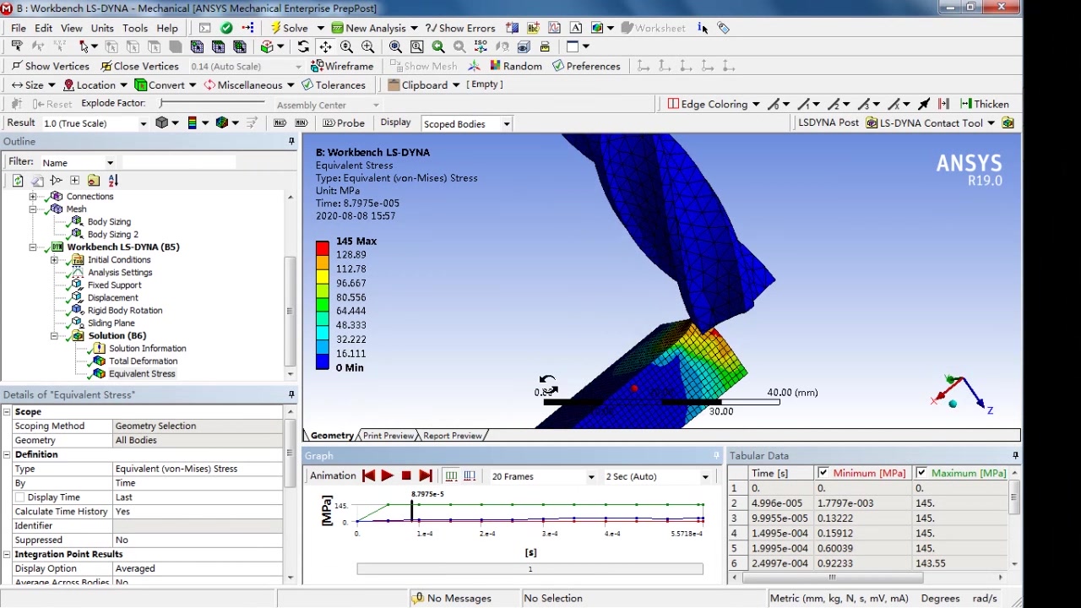Screen dimensions: 1081x608
Task: Select the Rotate view tool
Action: pos(303,47)
